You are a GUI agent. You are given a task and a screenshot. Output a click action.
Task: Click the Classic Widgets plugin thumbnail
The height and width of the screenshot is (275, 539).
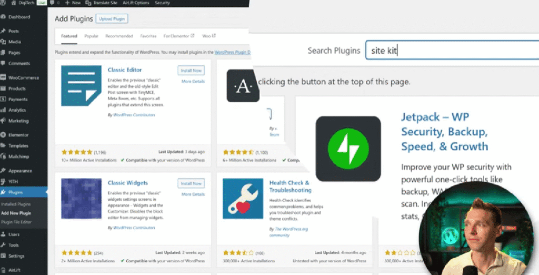pos(82,199)
